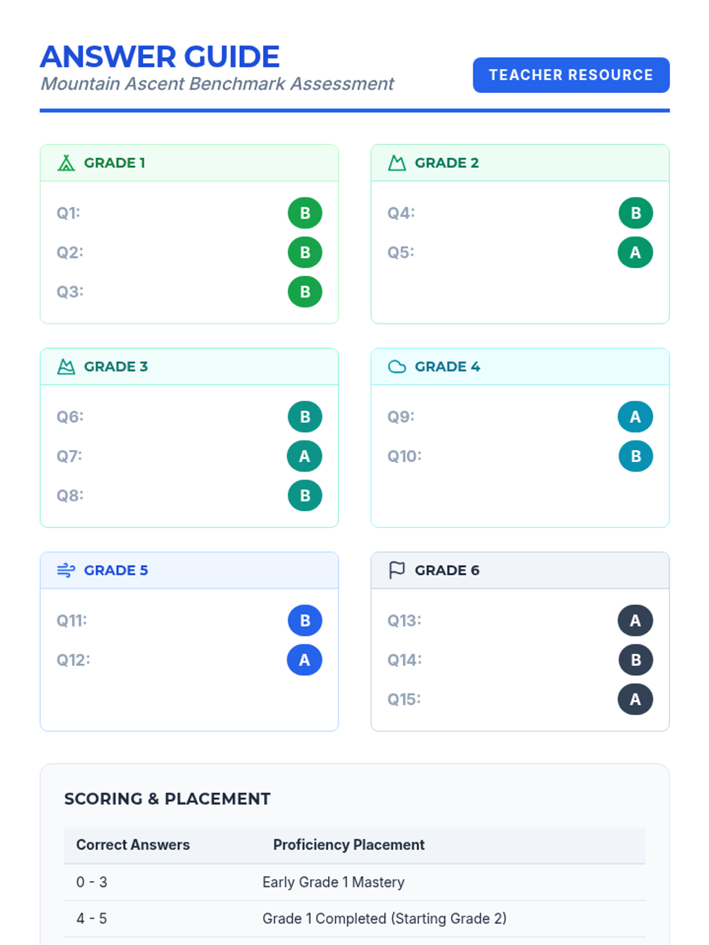Click the Q1 answer B badge
The image size is (709, 945).
coord(305,213)
